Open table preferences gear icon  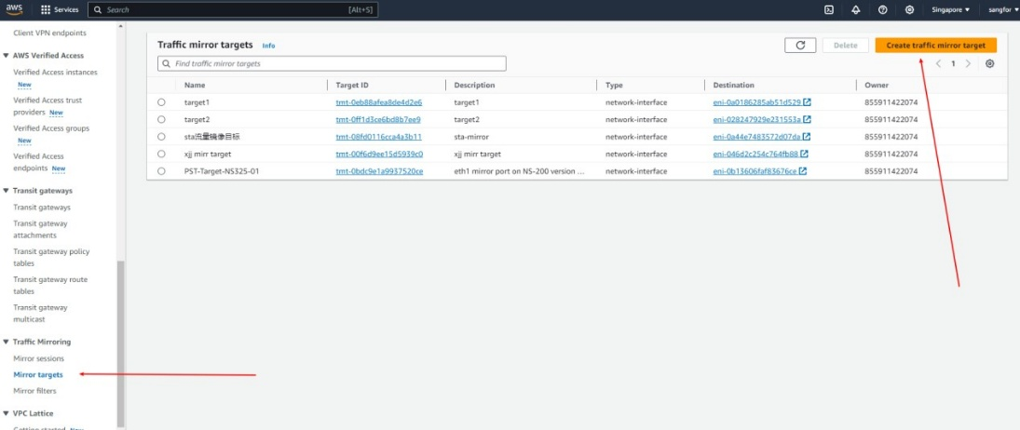990,64
